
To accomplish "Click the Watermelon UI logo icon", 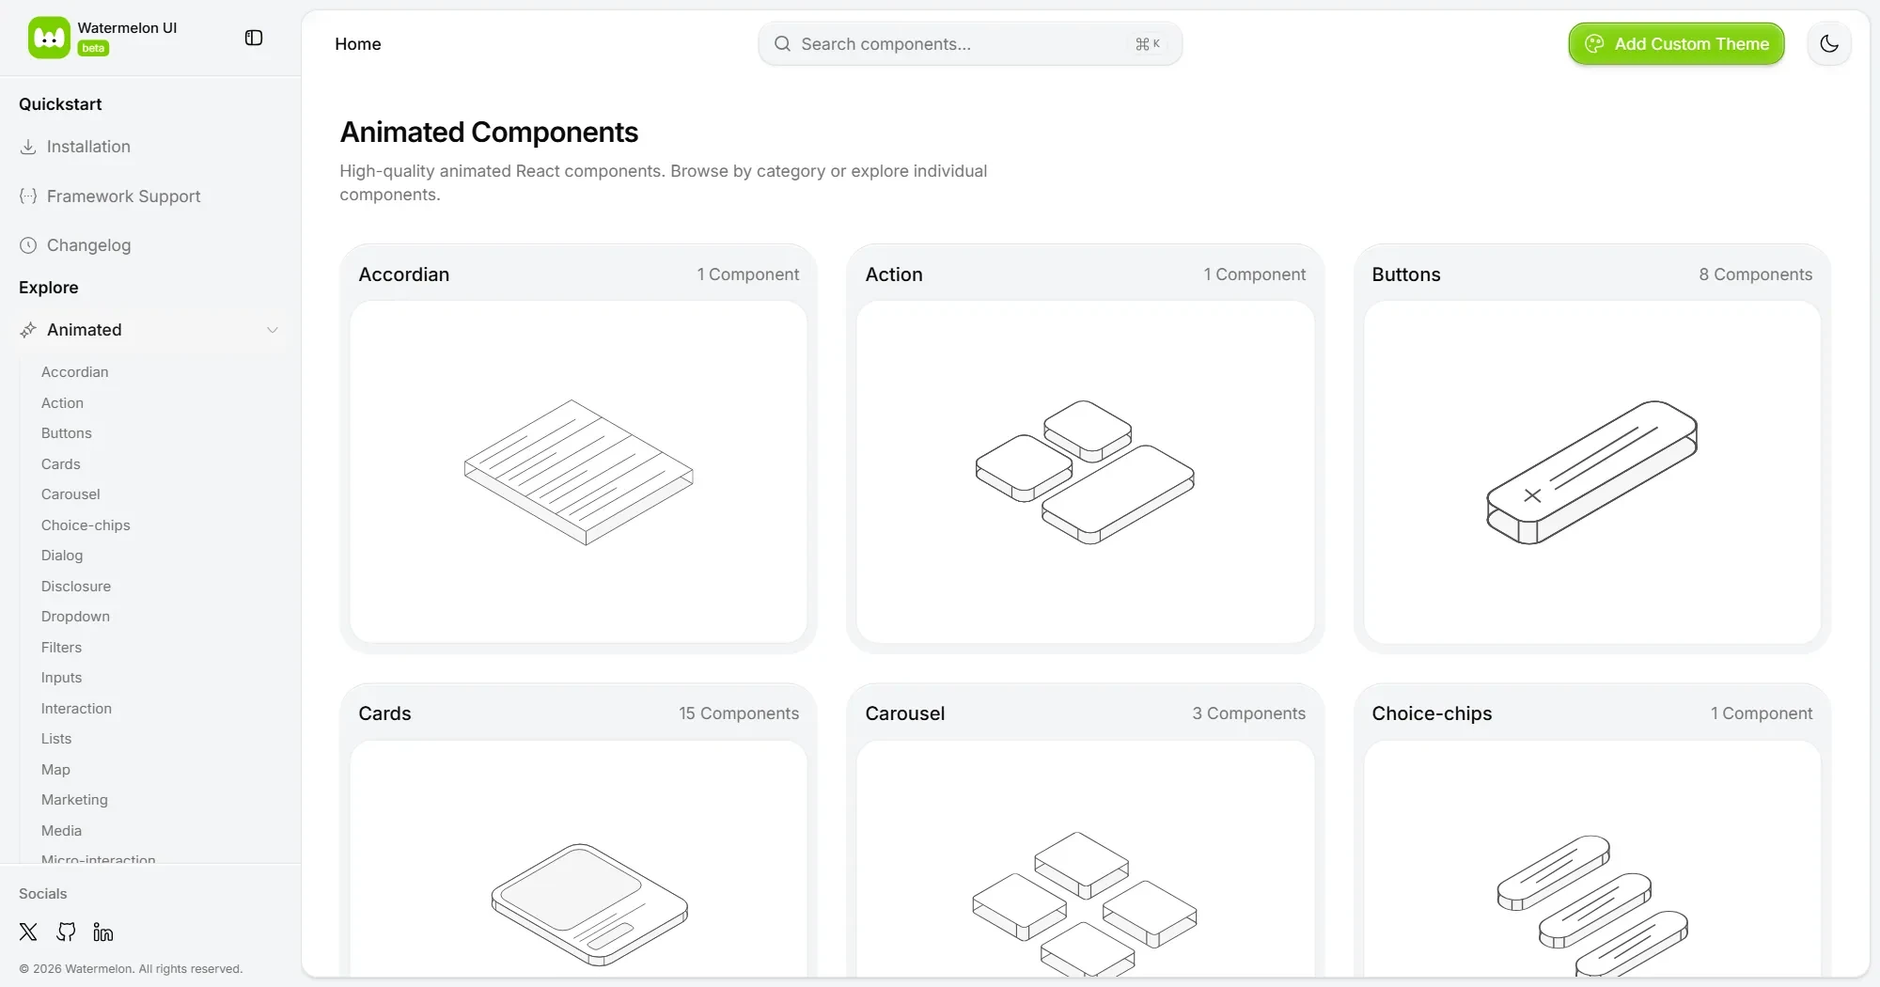I will click(49, 38).
